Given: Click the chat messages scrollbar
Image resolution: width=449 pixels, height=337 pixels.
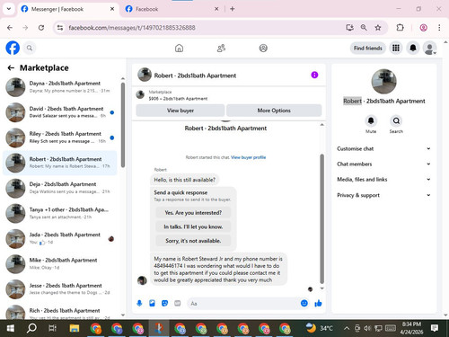Looking at the screenshot, I should (x=322, y=218).
